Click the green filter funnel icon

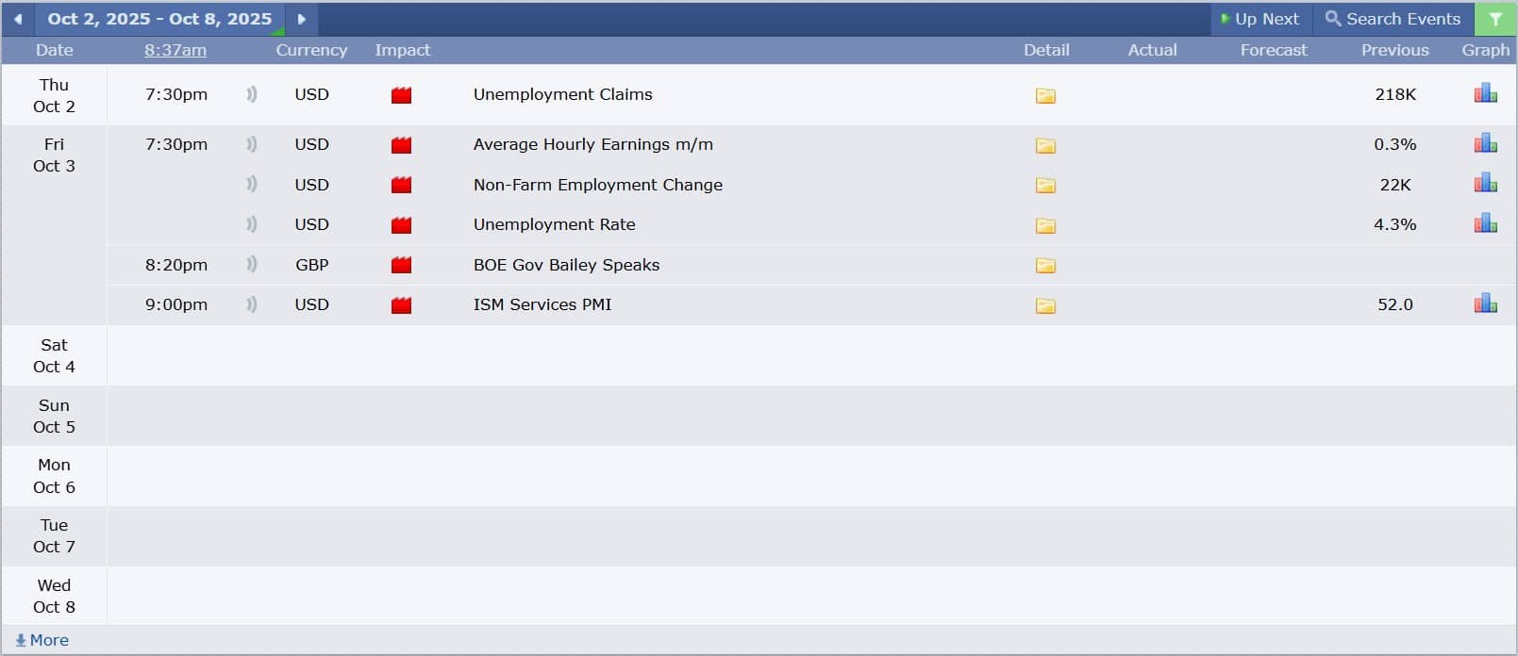1495,19
